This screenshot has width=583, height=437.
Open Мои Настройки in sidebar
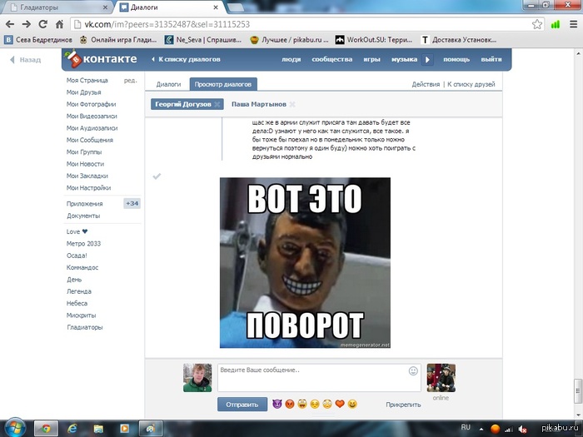click(88, 188)
